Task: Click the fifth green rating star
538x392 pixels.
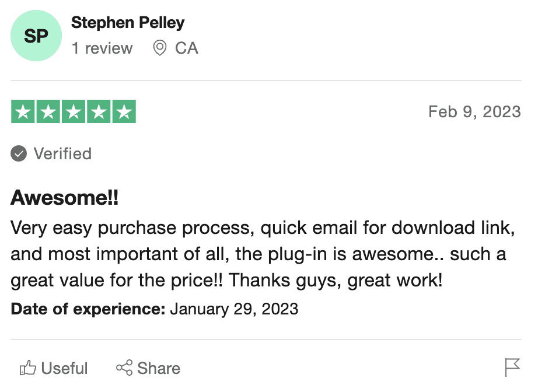Action: click(x=124, y=111)
